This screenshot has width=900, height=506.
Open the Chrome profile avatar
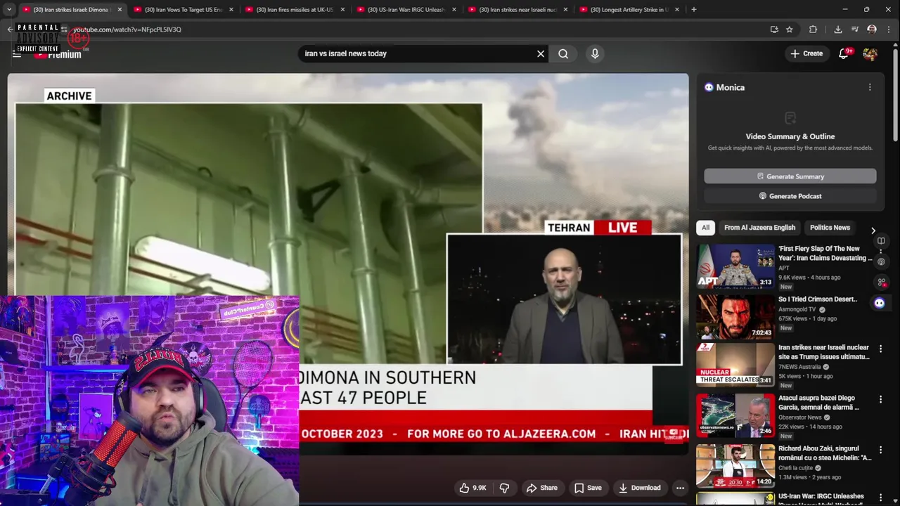pyautogui.click(x=872, y=30)
